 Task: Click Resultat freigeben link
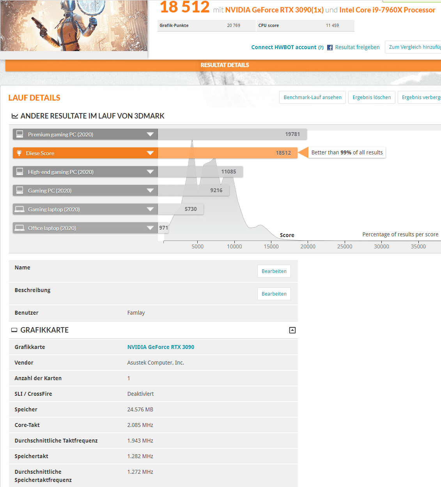[x=357, y=47]
